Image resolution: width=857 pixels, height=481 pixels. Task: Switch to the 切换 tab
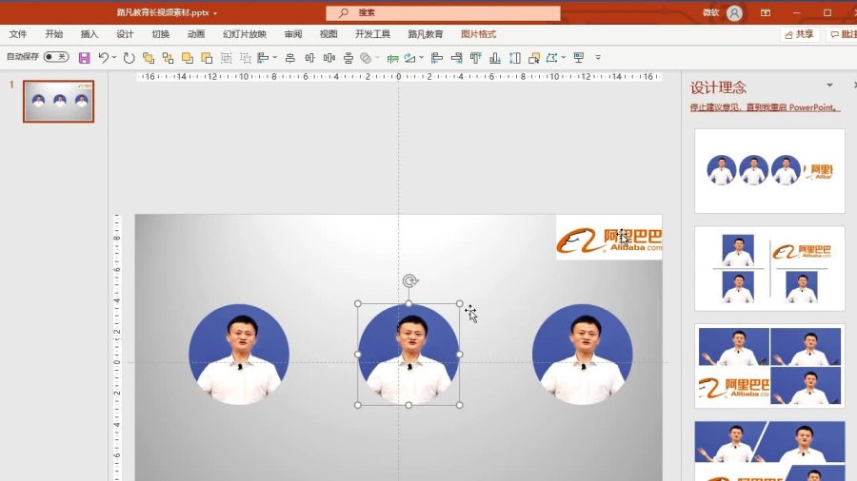click(x=160, y=34)
